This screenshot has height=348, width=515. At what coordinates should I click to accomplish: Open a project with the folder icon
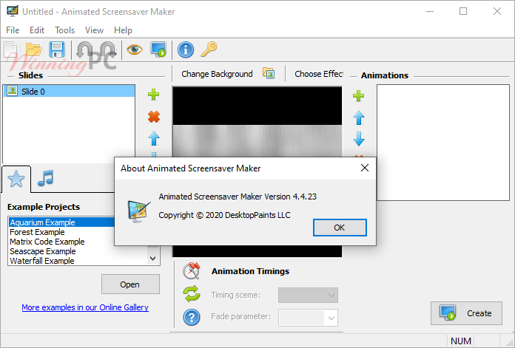click(x=34, y=50)
